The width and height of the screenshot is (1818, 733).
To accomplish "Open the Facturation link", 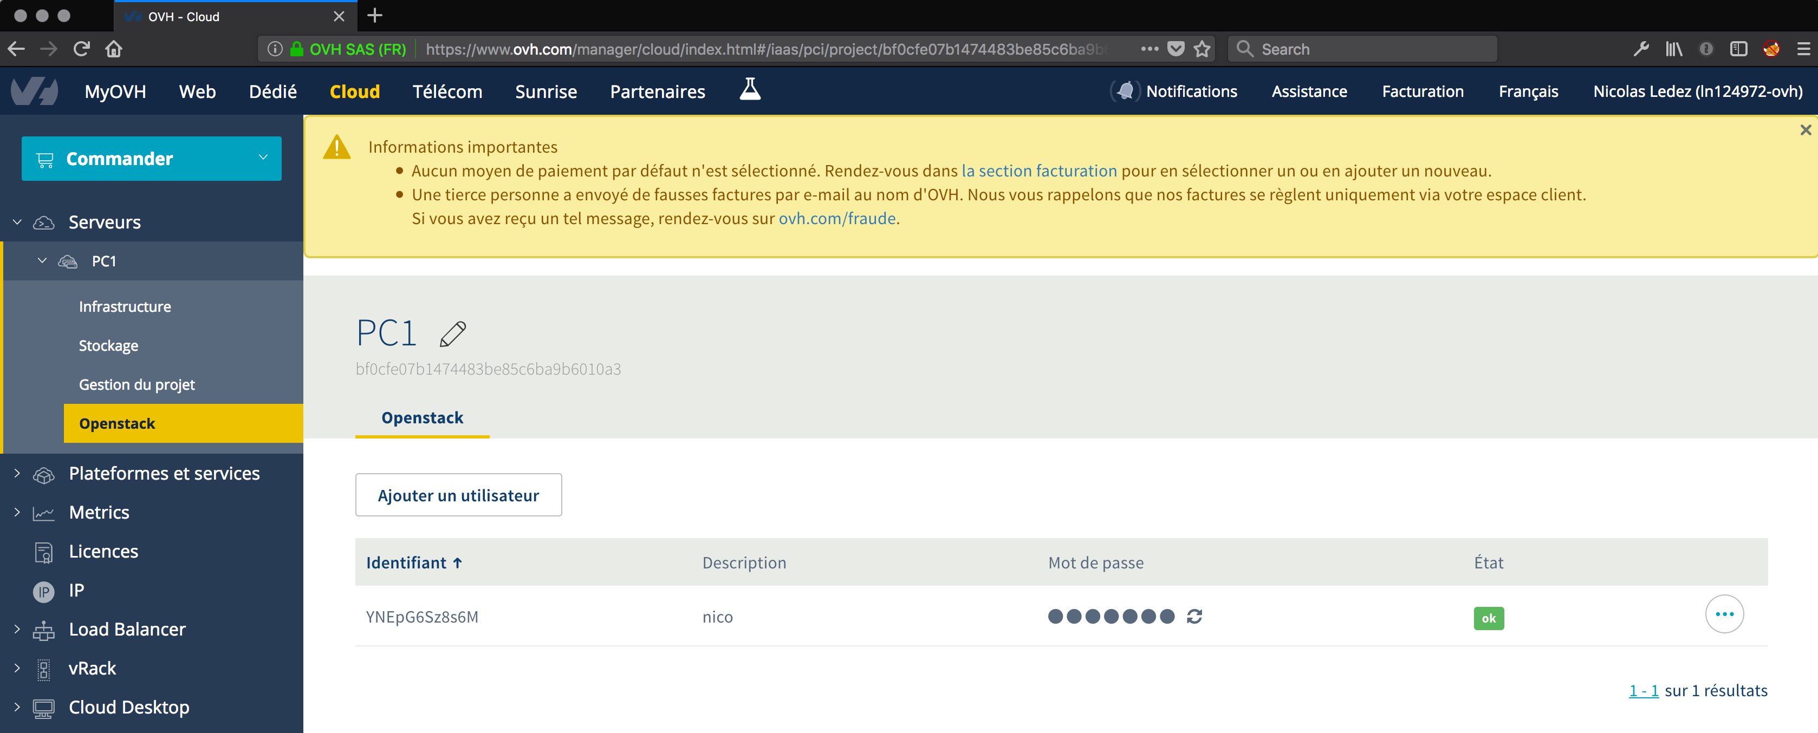I will 1423,91.
